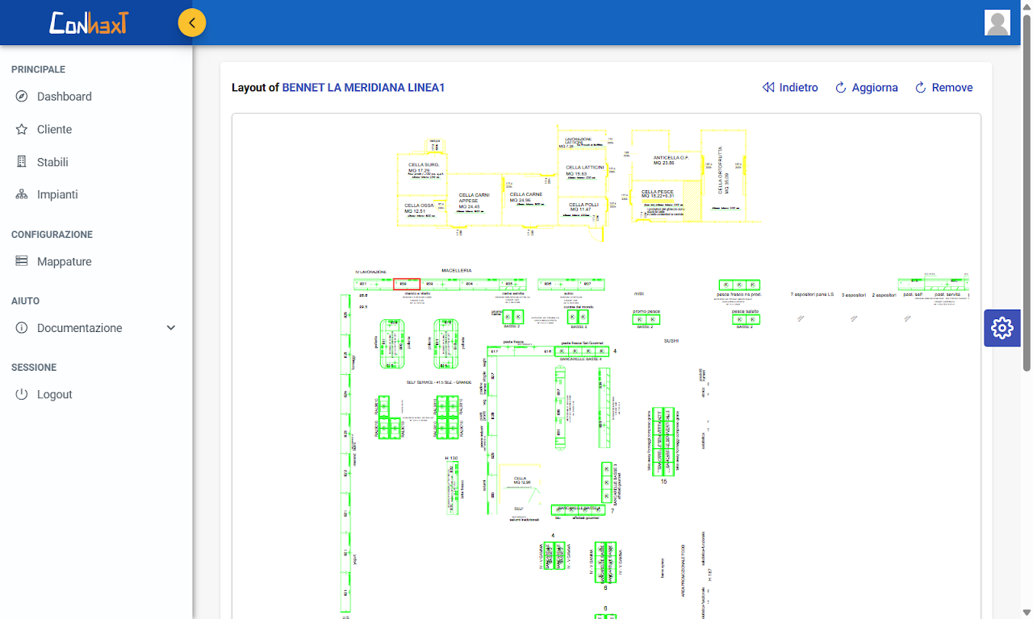The height and width of the screenshot is (619, 1033).
Task: Click the ConhexT logo
Action: point(89,23)
